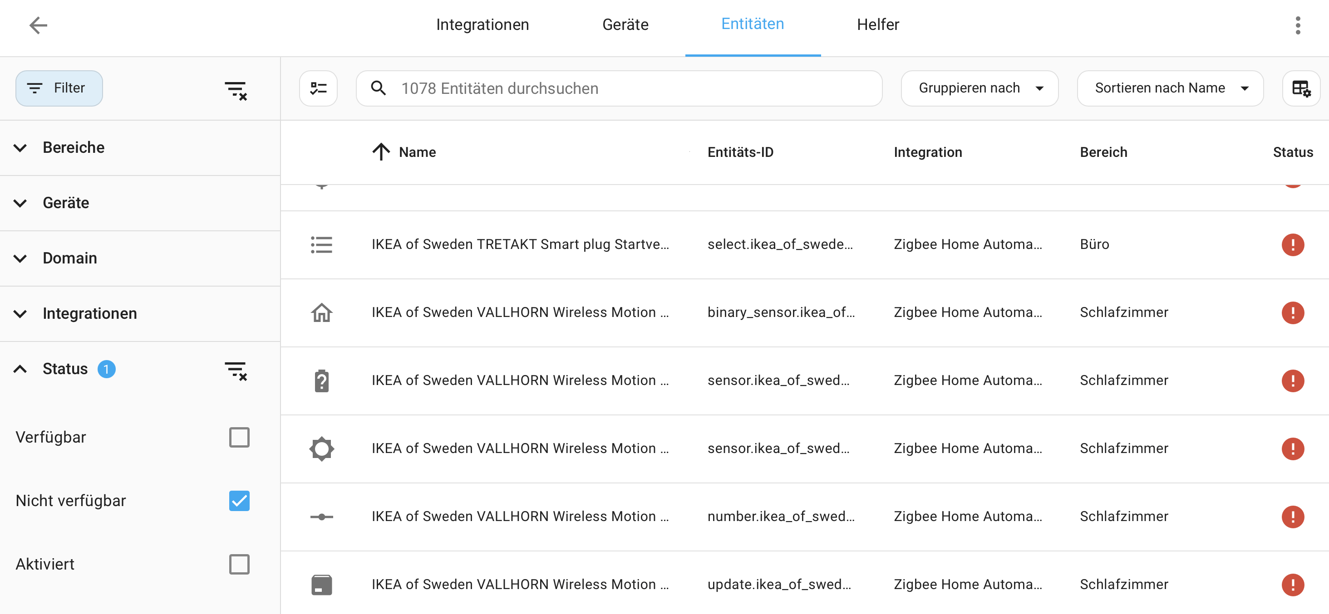This screenshot has height=614, width=1329.
Task: Open the Gruppieren nach dropdown
Action: 979,89
